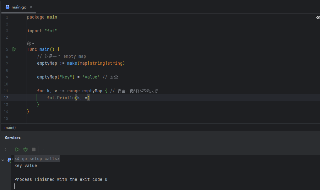This screenshot has height=190, width=320.
Task: Click the 'package main' code line
Action: click(42, 17)
